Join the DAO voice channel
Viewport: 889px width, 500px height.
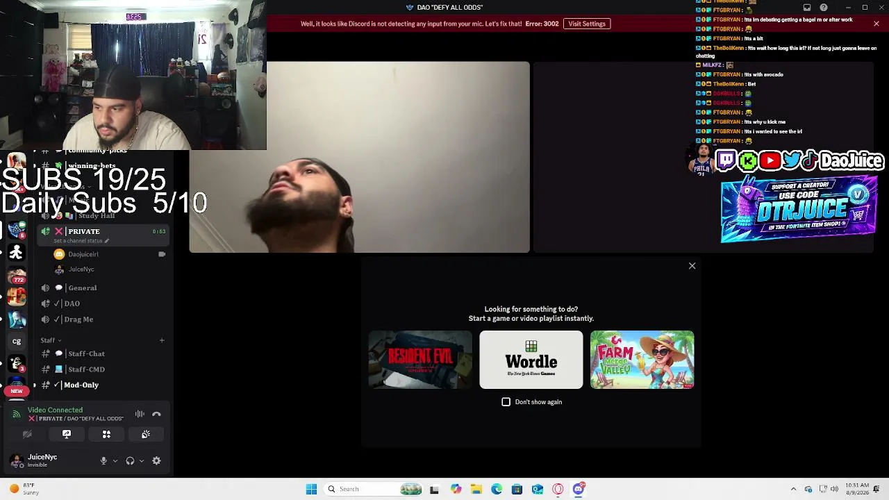pos(104,303)
